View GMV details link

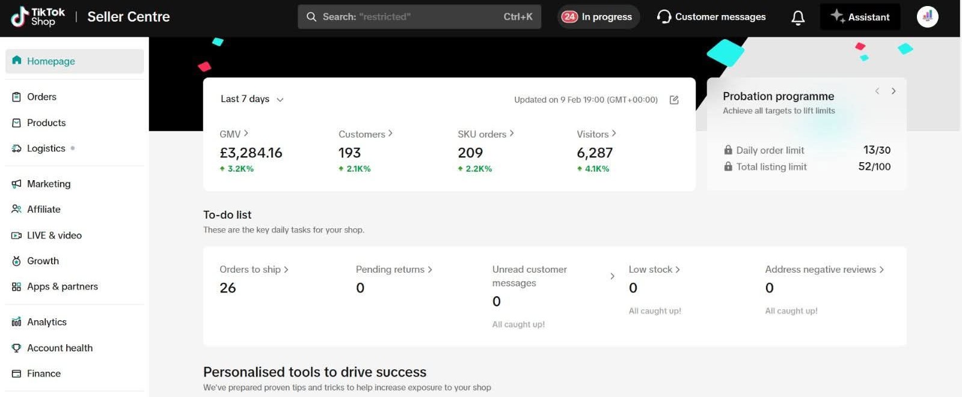[x=234, y=134]
